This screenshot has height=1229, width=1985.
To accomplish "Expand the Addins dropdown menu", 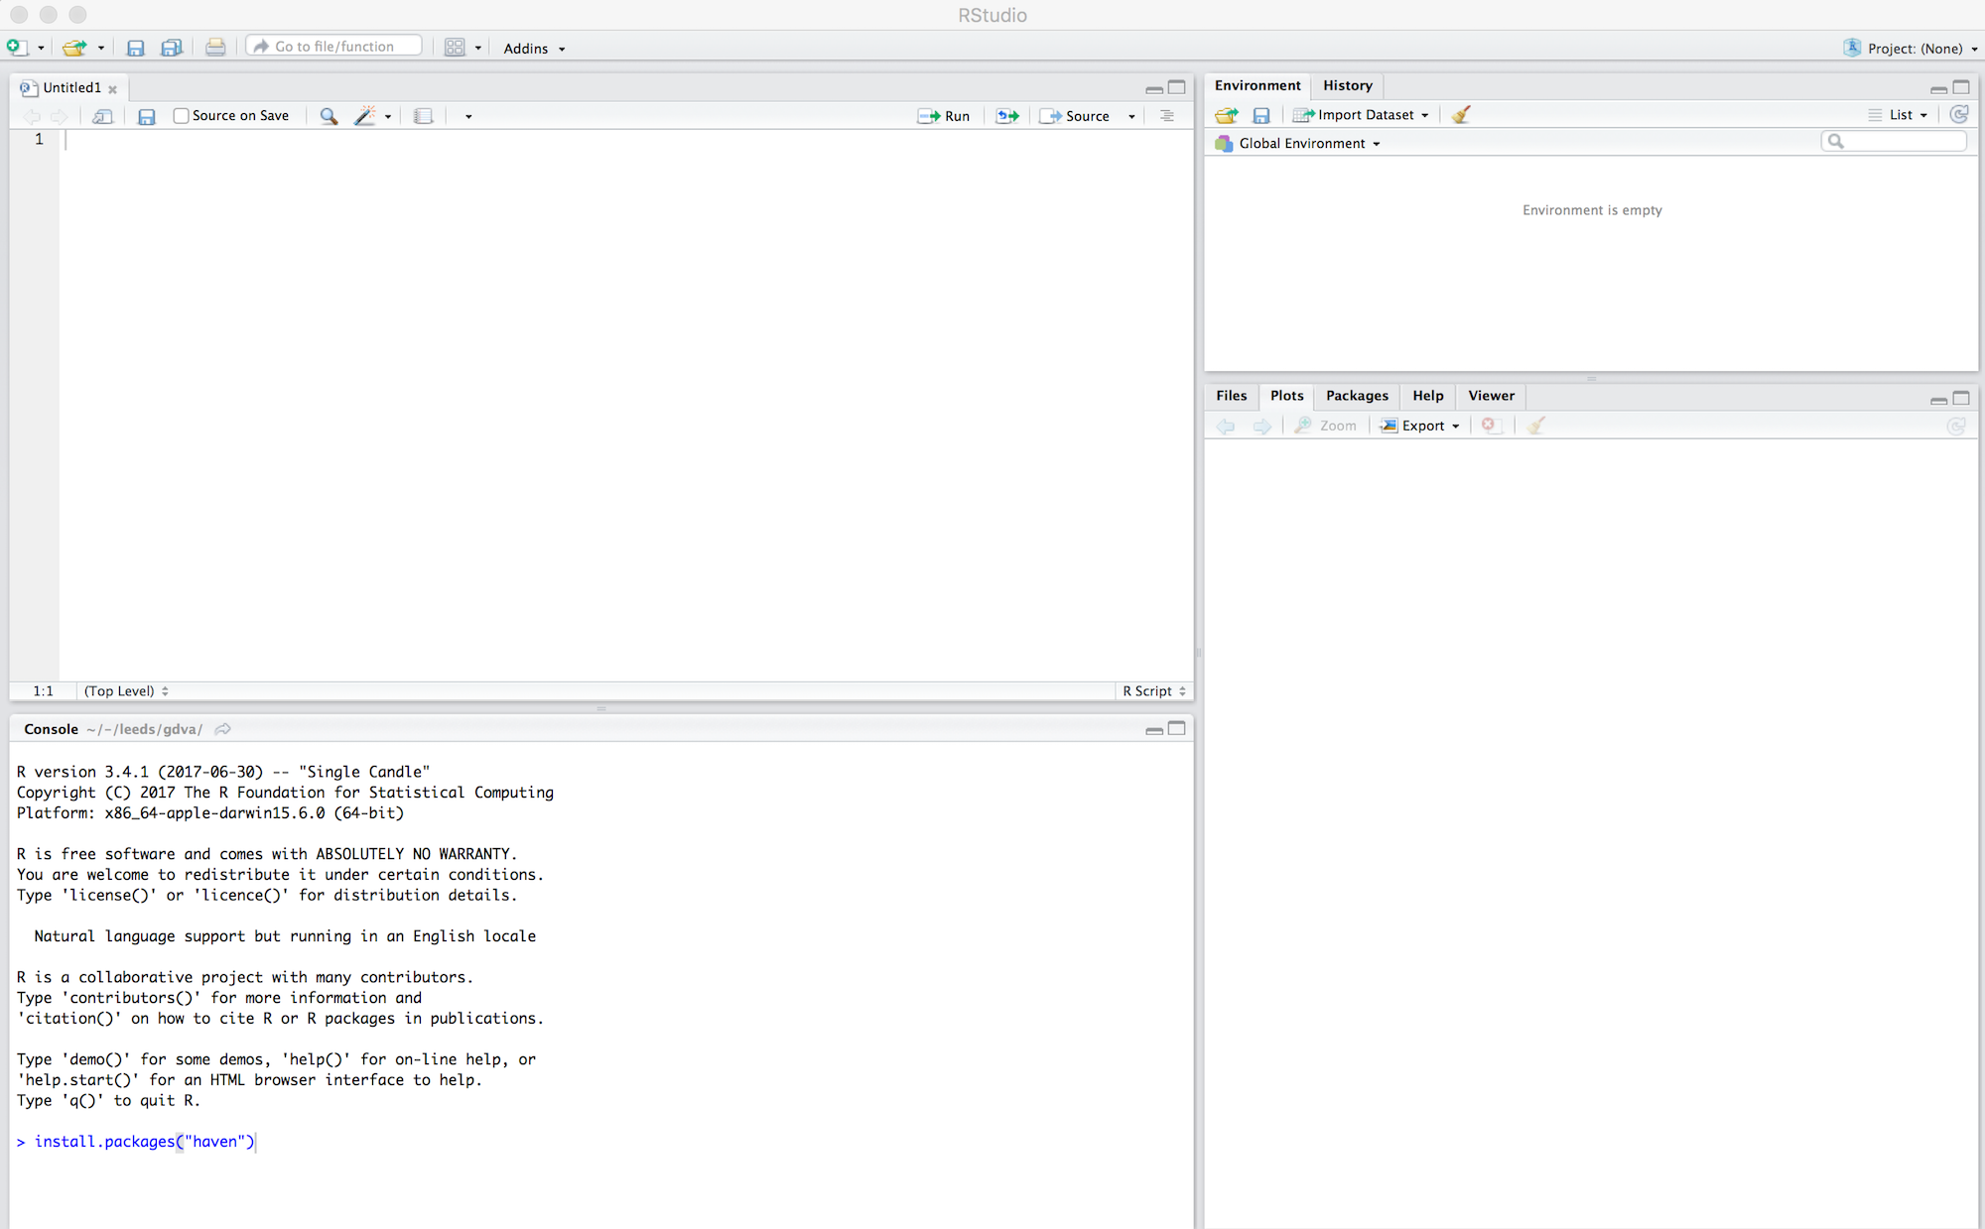I will [535, 47].
